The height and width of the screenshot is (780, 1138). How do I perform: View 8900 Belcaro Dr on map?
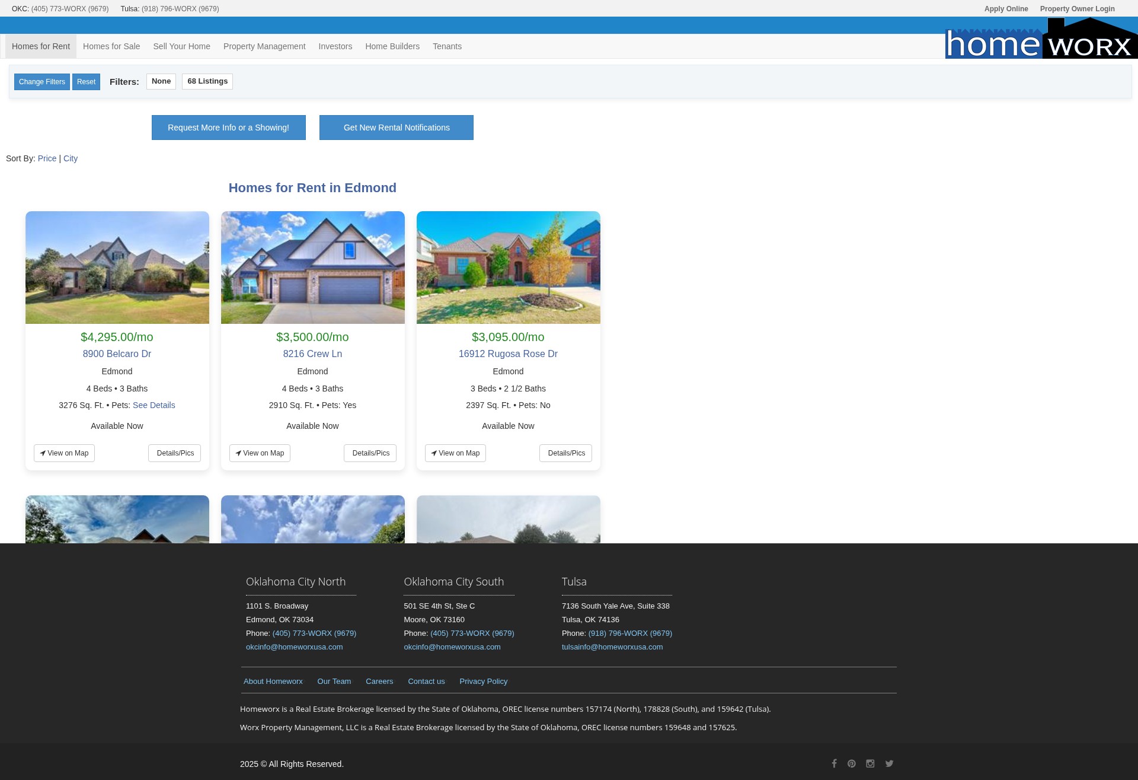(64, 453)
